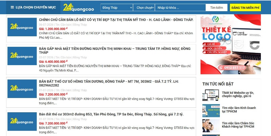The width and height of the screenshot is (271, 136).
Task: Open the hamburger icon for Lựa chọn chuyên mục
Action: click(x=12, y=7)
